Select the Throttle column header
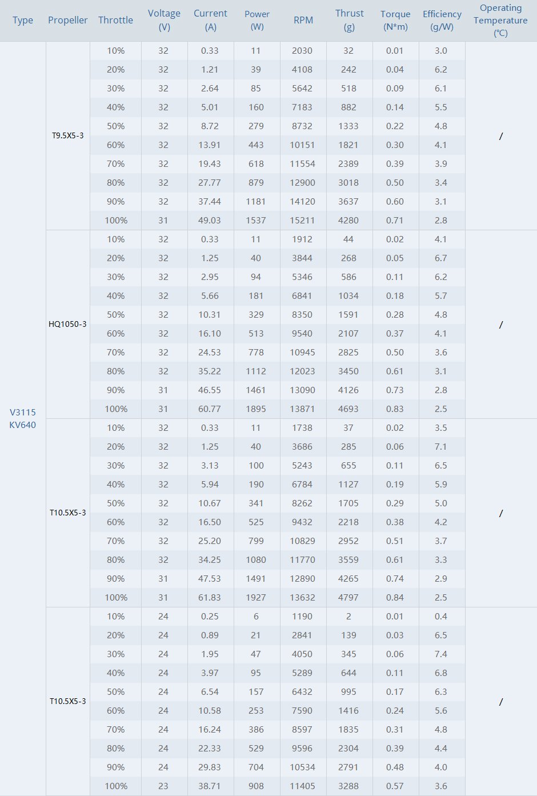Viewport: 537px width, 796px height. click(x=115, y=21)
